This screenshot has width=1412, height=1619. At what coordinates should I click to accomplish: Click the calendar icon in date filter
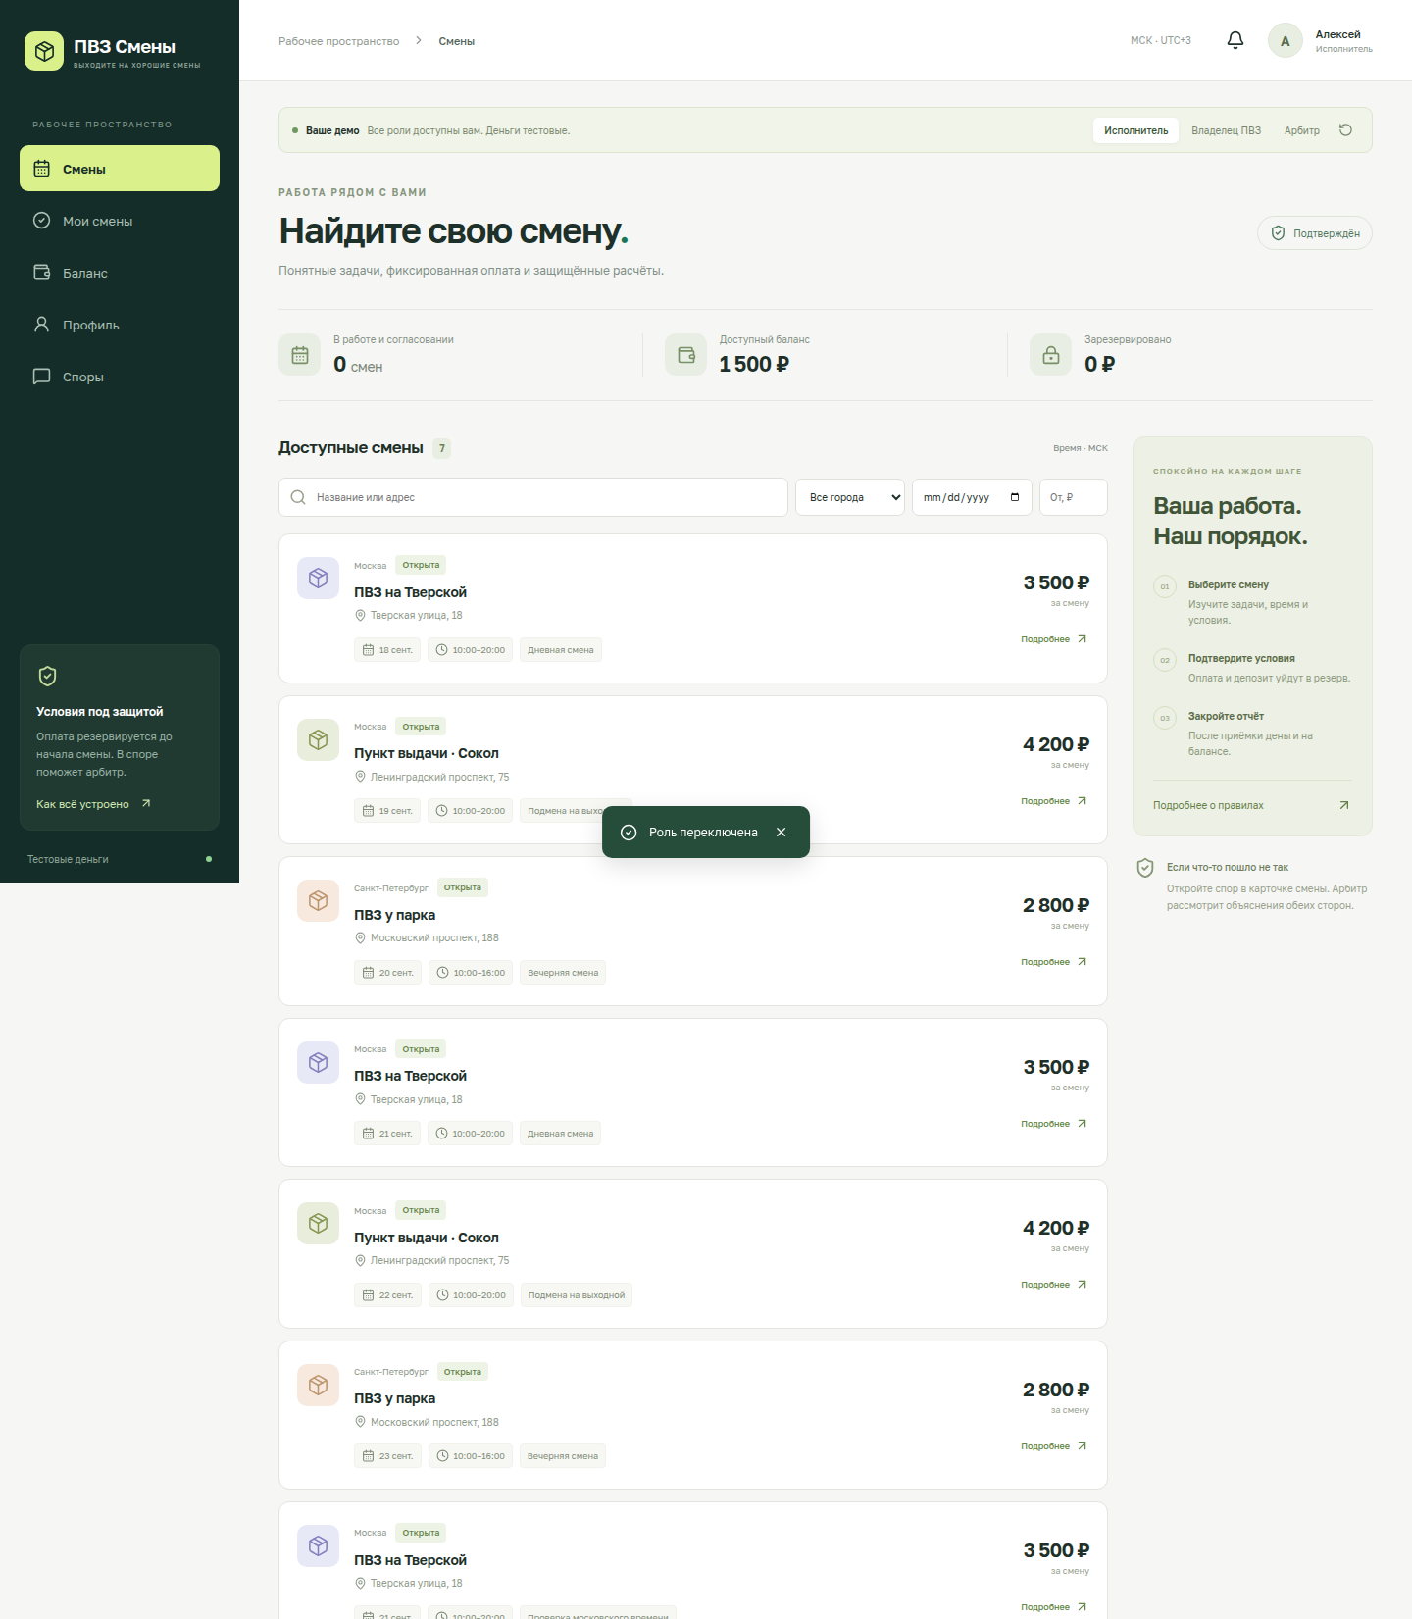[x=1015, y=497]
